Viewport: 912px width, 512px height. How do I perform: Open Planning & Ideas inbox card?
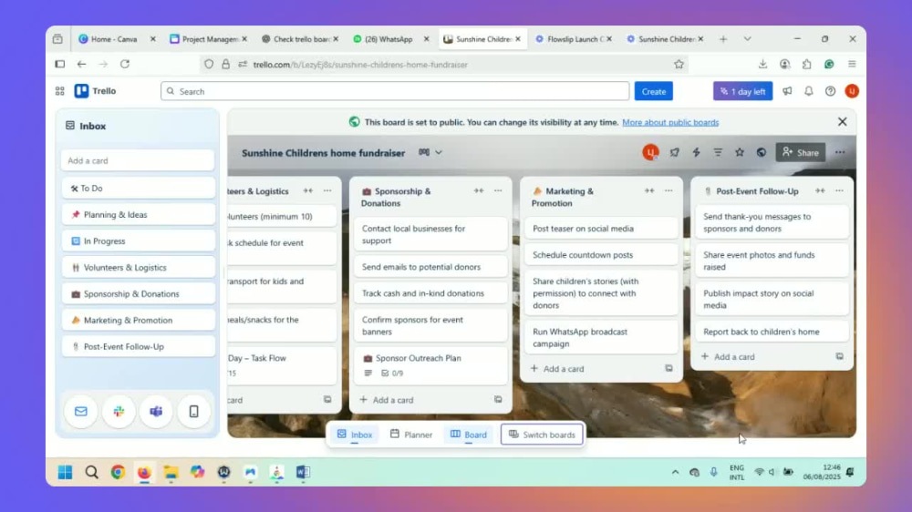coord(138,214)
